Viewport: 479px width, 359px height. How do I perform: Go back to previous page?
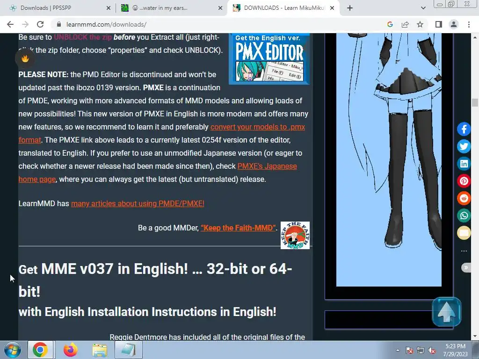click(x=10, y=24)
